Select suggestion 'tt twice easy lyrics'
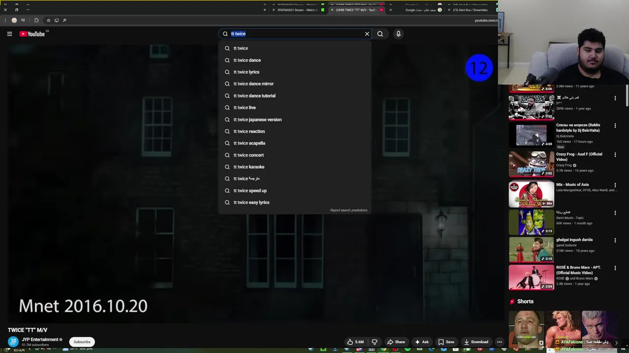Viewport: 629px width, 353px height. click(295, 202)
